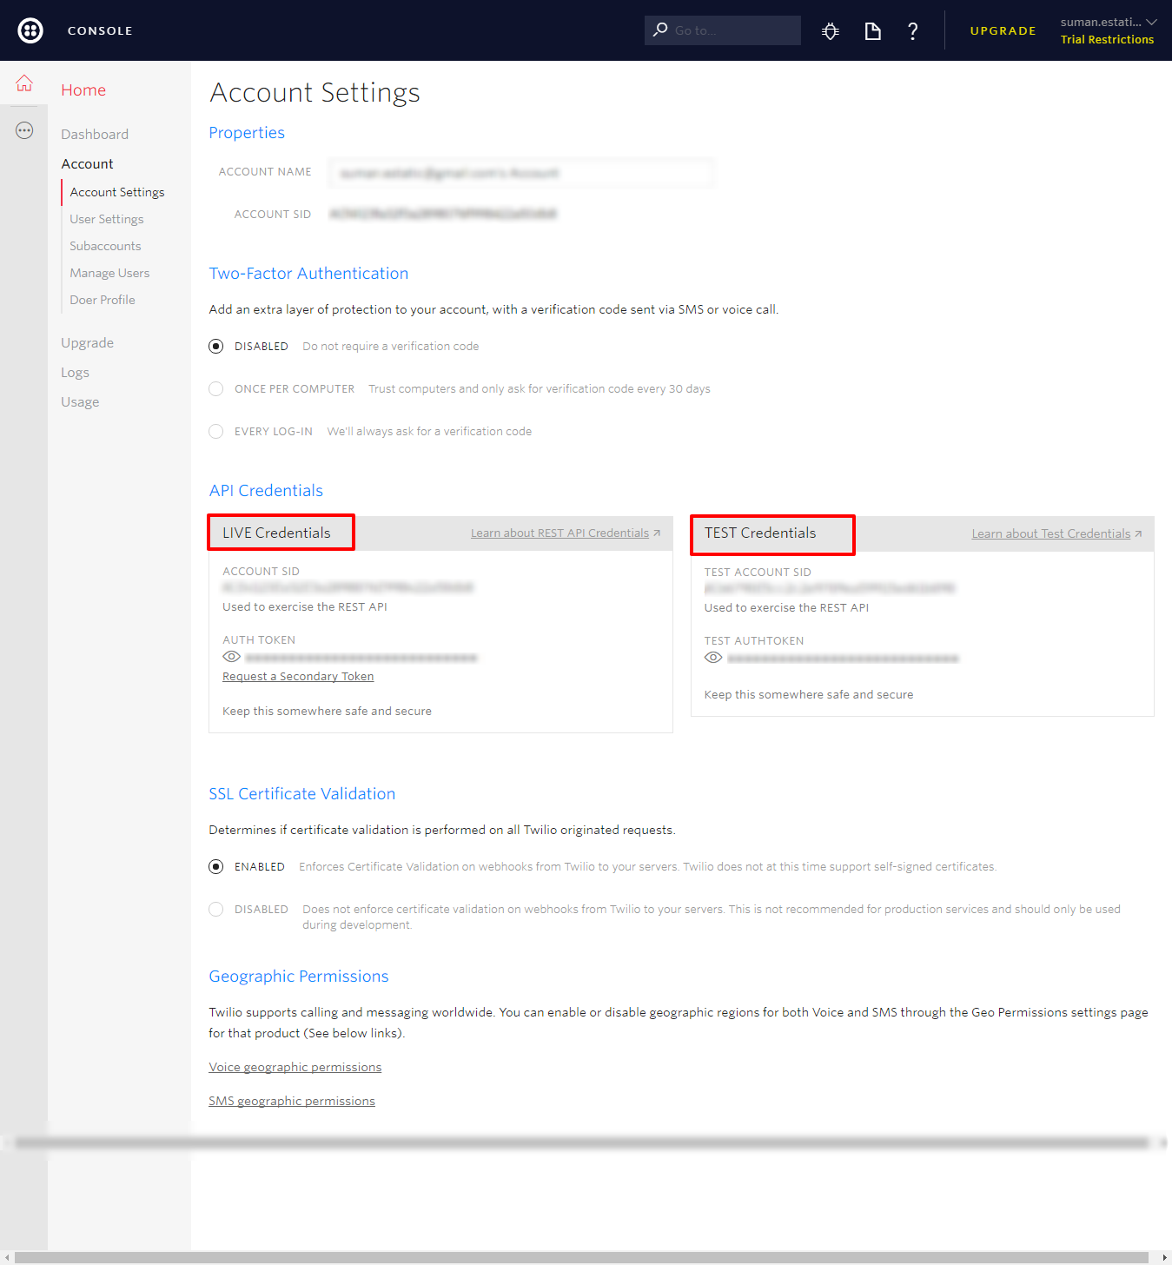Open the docs page icon
Screen dimensions: 1172x1265
point(873,31)
